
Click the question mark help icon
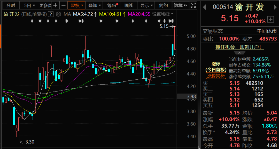[x=51, y=14]
